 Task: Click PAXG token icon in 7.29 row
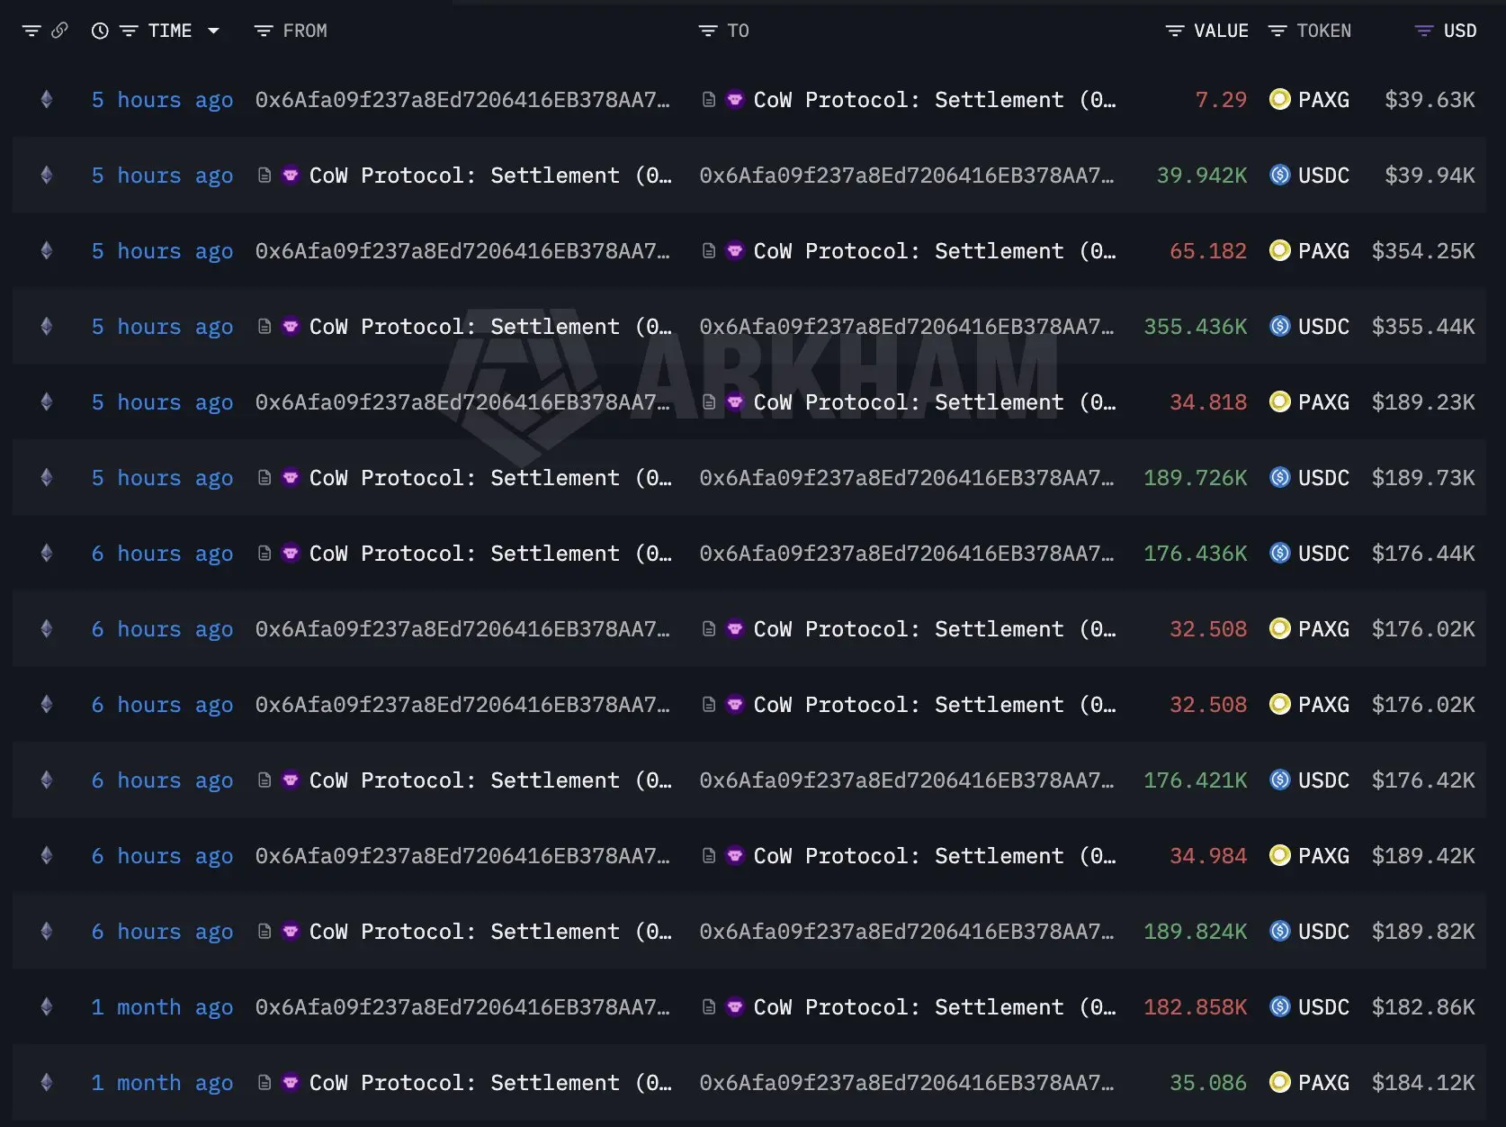(x=1279, y=99)
